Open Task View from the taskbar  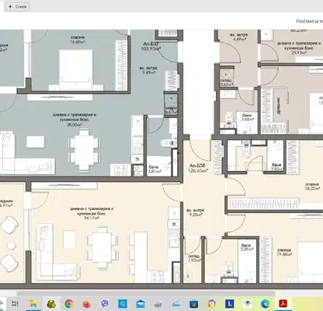pyautogui.click(x=16, y=303)
